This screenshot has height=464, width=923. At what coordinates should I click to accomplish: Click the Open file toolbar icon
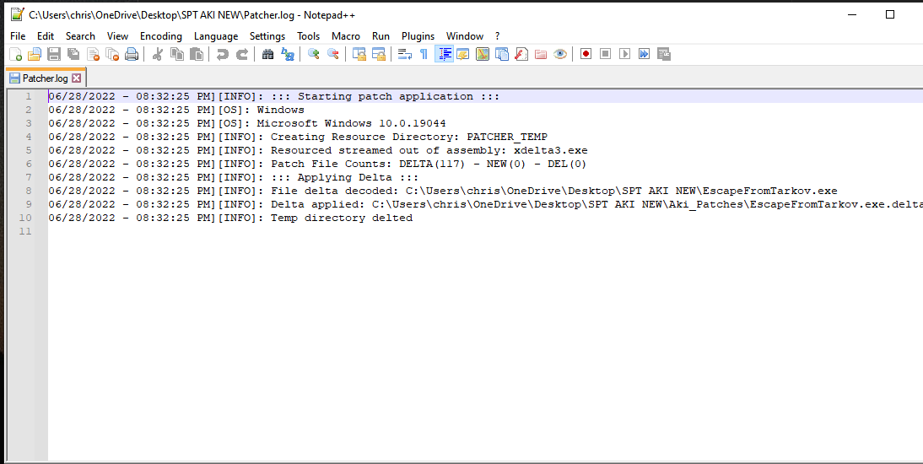pyautogui.click(x=35, y=54)
